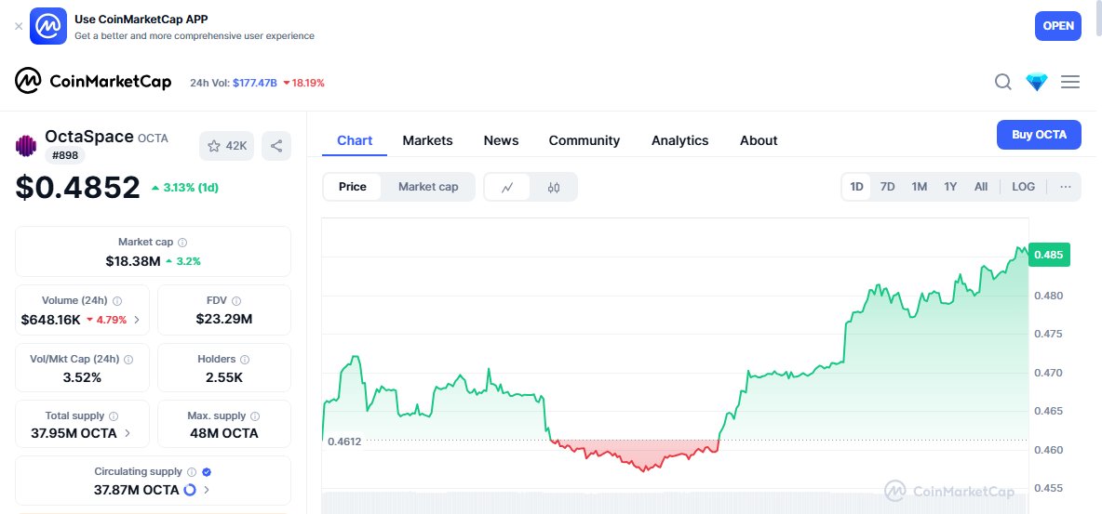Show Vol/Mkt Cap (24h) info icon
This screenshot has height=514, width=1102.
click(128, 360)
